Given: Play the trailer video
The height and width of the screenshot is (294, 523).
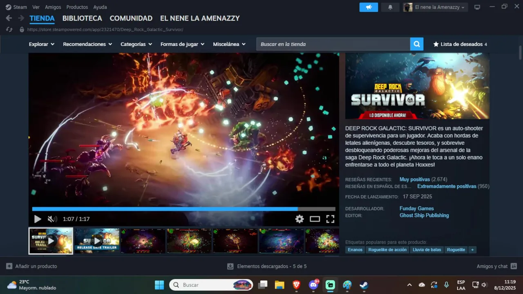Looking at the screenshot, I should tap(37, 219).
